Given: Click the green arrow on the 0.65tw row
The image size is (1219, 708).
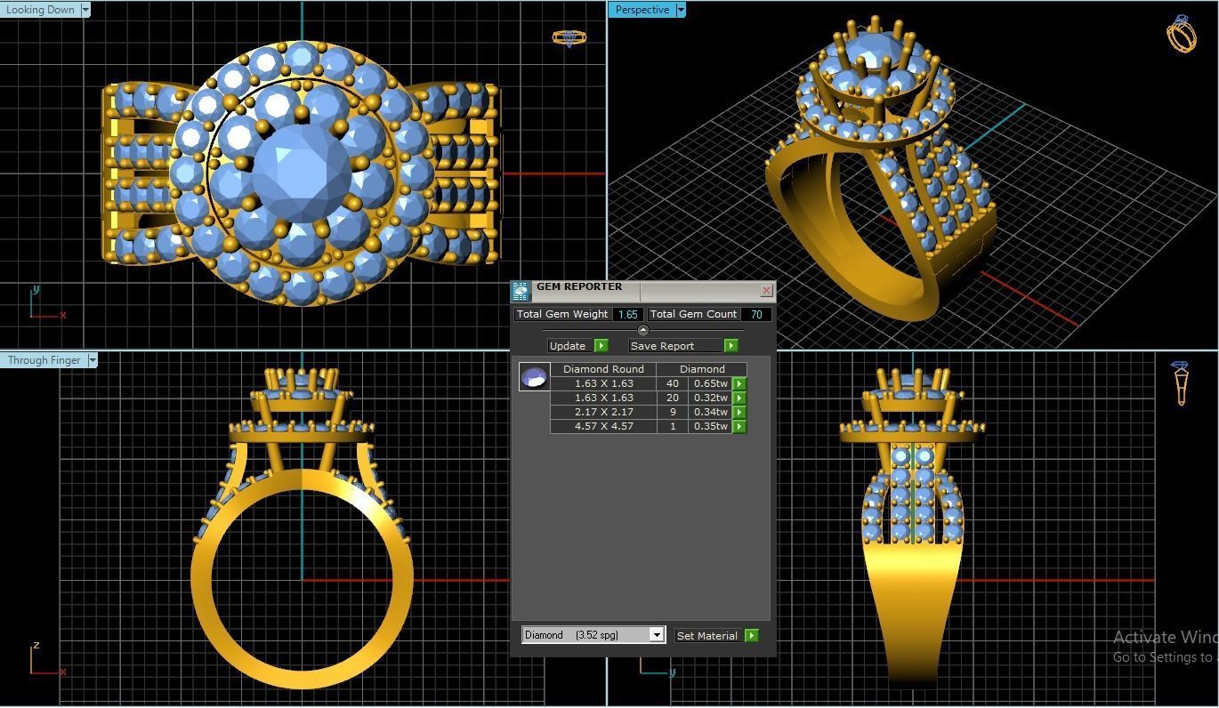Looking at the screenshot, I should pos(739,383).
